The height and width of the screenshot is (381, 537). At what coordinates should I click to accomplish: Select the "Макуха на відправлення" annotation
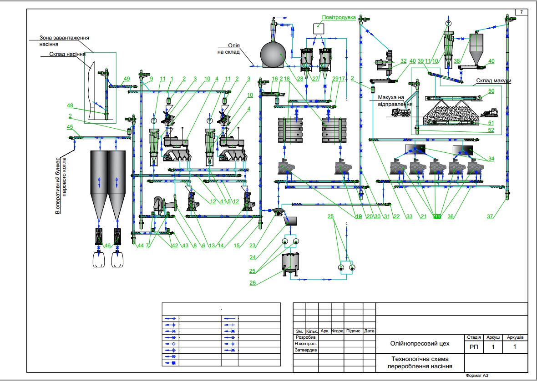click(x=395, y=100)
